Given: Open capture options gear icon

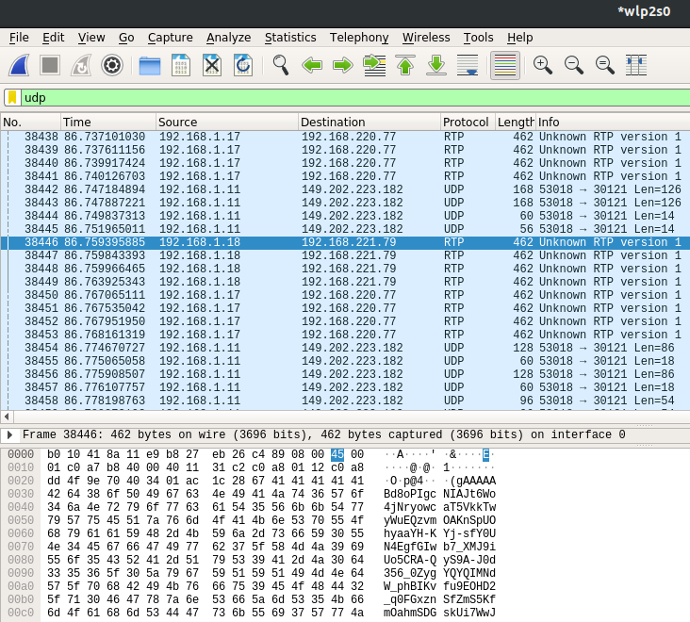Looking at the screenshot, I should 112,65.
